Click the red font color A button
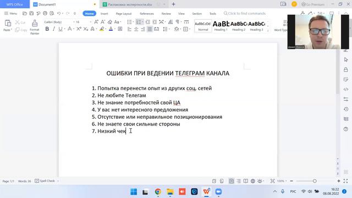Image resolution: width=352 pixels, height=198 pixels. tap(111, 29)
